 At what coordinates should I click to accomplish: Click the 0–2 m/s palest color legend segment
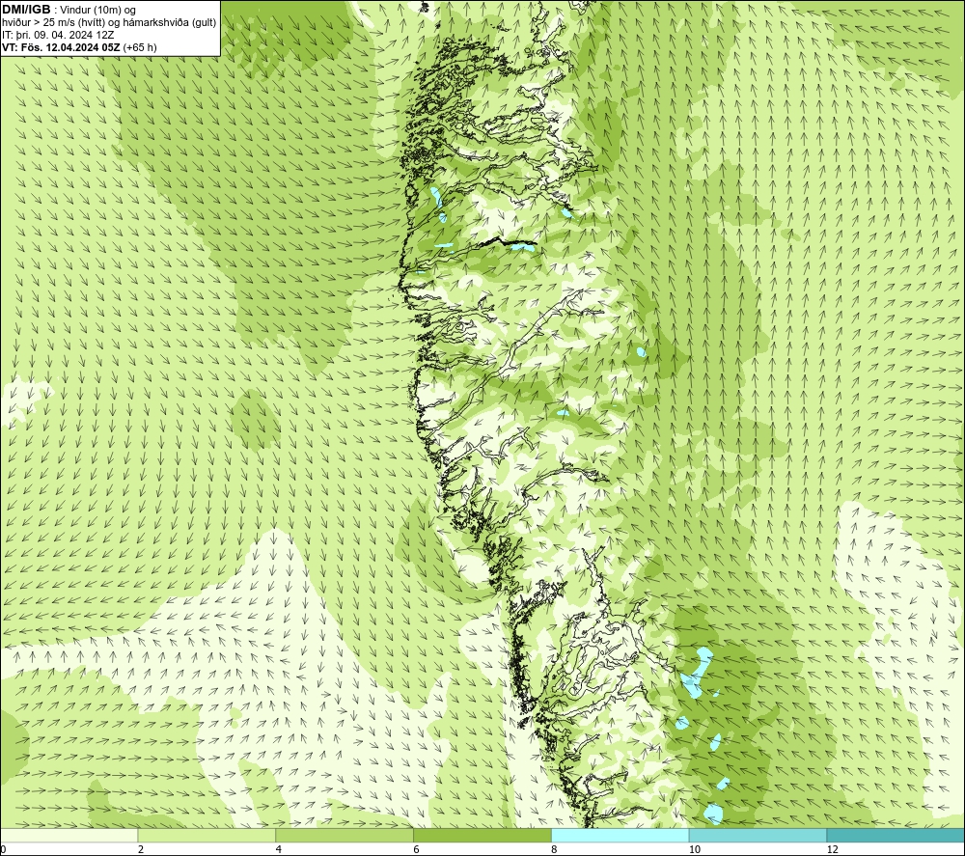click(x=69, y=835)
